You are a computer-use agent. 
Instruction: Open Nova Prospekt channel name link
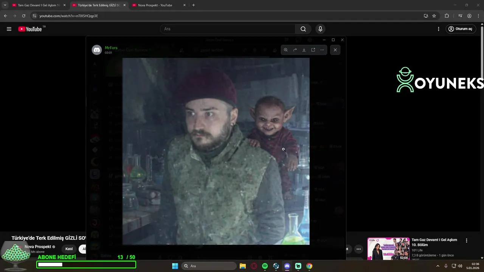tap(38, 247)
